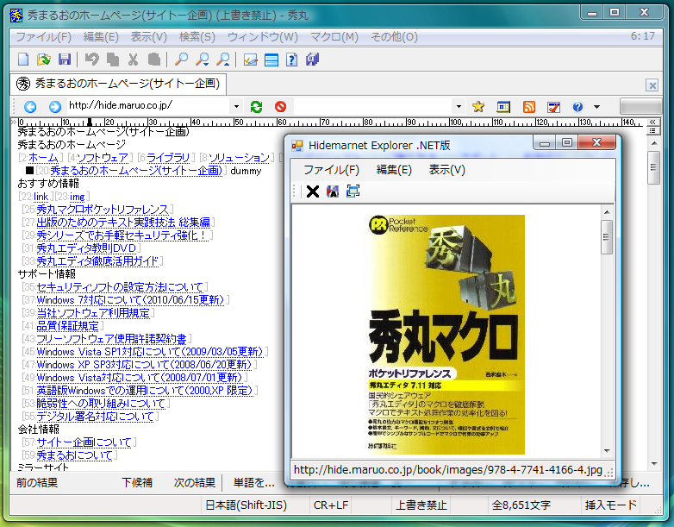Click the blue list window icon
674x527 pixels.
pyautogui.click(x=271, y=60)
